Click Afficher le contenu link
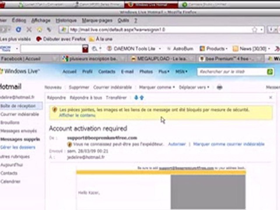280x210 pixels. 77,116
